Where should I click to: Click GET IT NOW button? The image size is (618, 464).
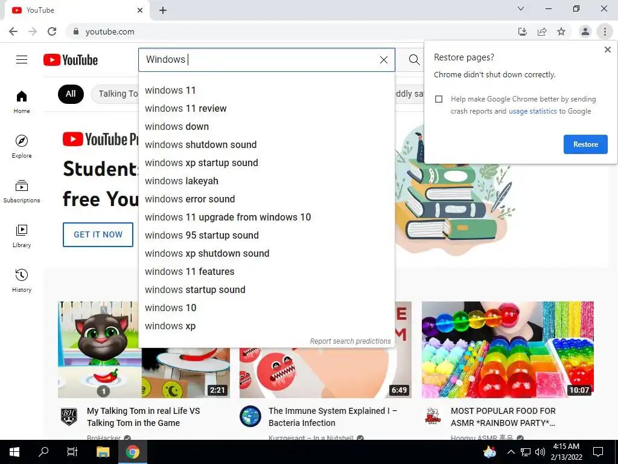pos(98,235)
